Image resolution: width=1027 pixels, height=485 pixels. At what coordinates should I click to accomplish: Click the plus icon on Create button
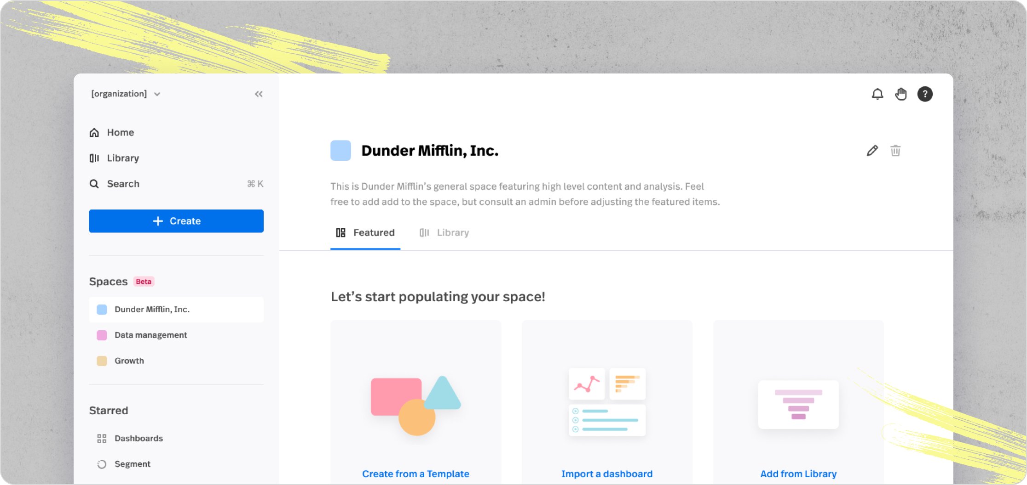(x=158, y=221)
